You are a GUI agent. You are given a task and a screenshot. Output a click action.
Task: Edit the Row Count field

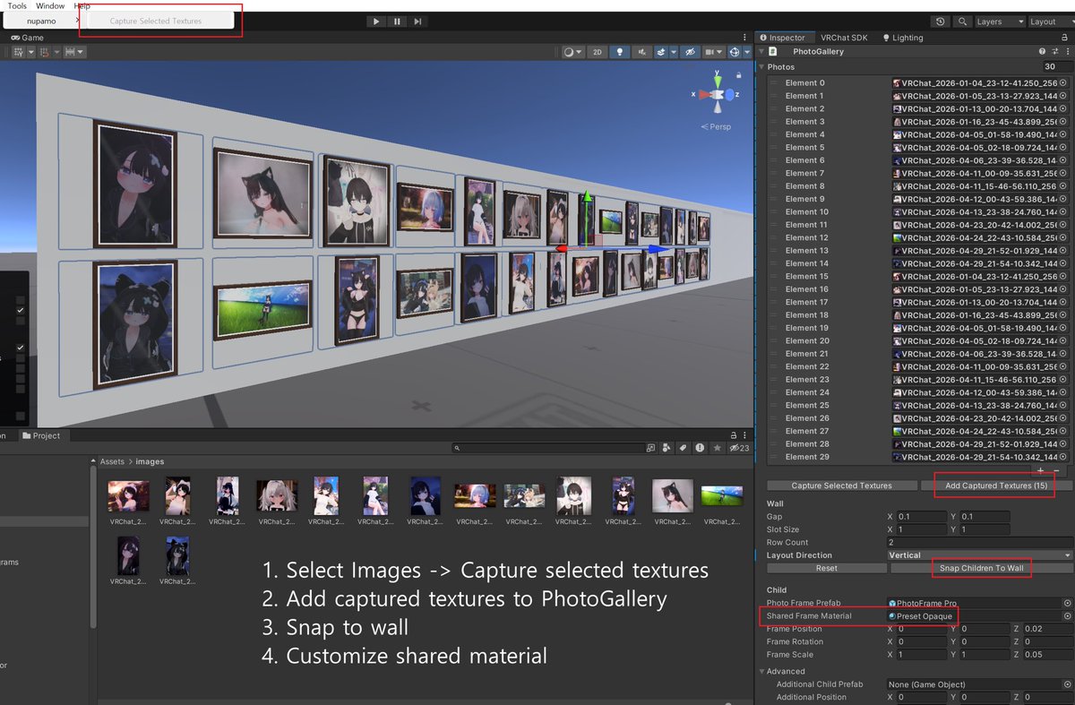980,542
